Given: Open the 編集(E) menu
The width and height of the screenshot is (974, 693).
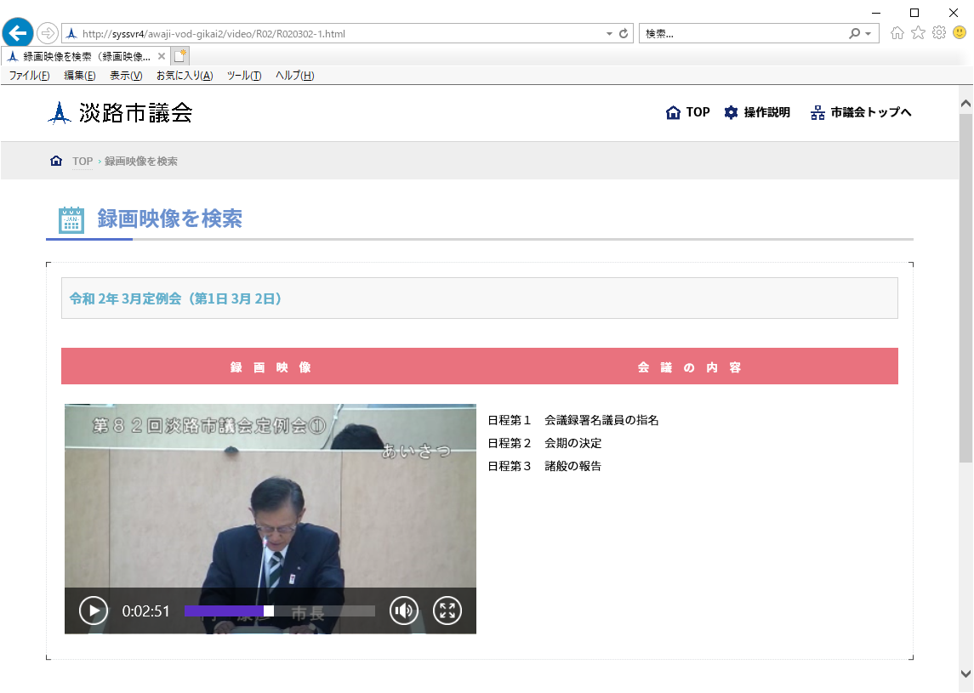Looking at the screenshot, I should coord(79,76).
